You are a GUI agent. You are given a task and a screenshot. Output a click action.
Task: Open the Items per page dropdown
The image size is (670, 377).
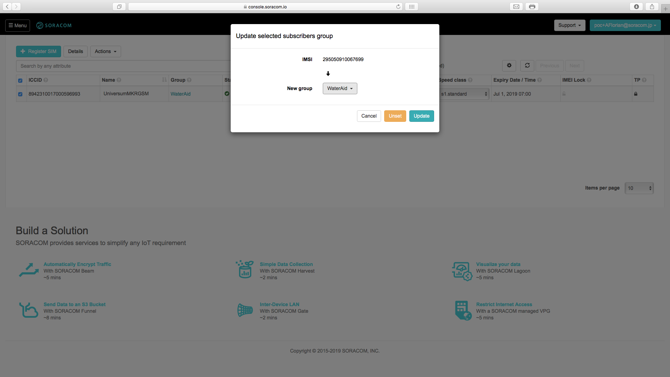(x=639, y=188)
